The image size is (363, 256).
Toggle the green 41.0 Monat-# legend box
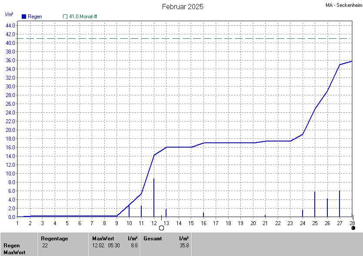(65, 17)
